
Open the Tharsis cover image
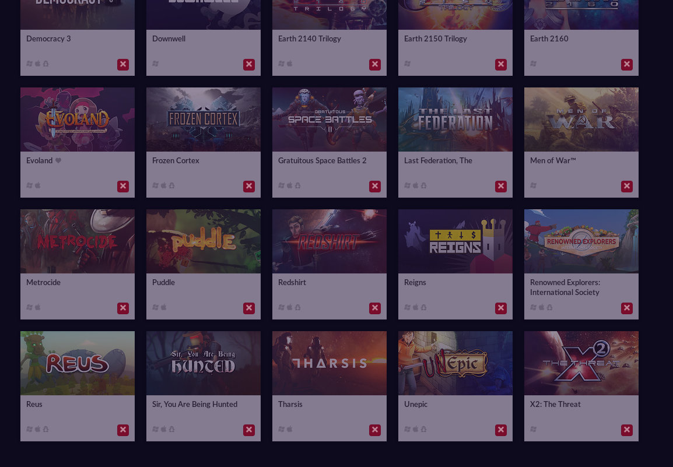(x=330, y=363)
